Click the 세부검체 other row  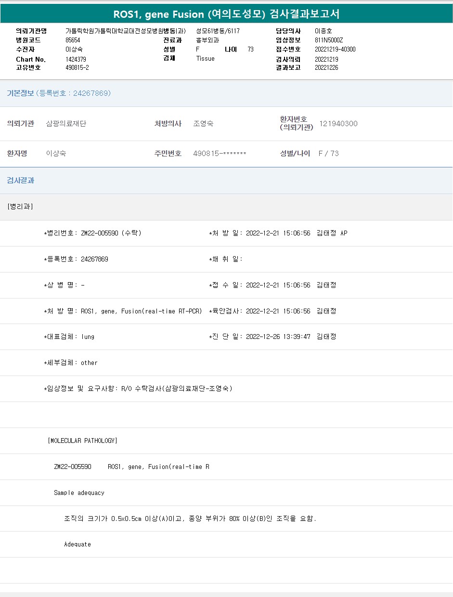click(71, 363)
